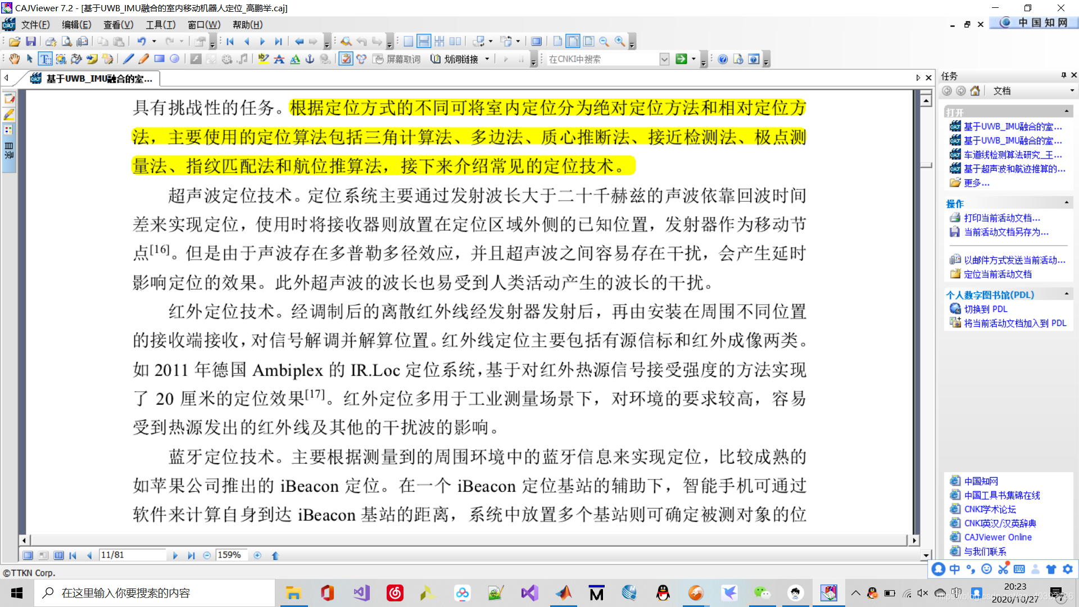Open the 查看(V) menu
Screen dimensions: 1079x607
(118, 25)
